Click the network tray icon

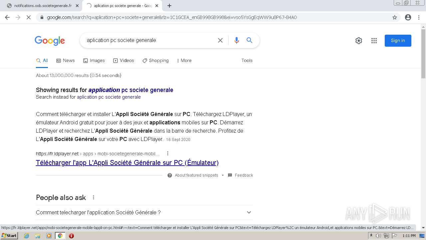point(386,236)
